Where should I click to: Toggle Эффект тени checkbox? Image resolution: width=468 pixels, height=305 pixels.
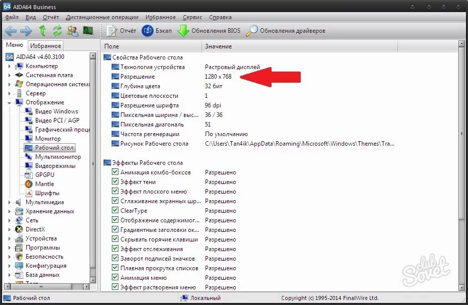(x=115, y=181)
